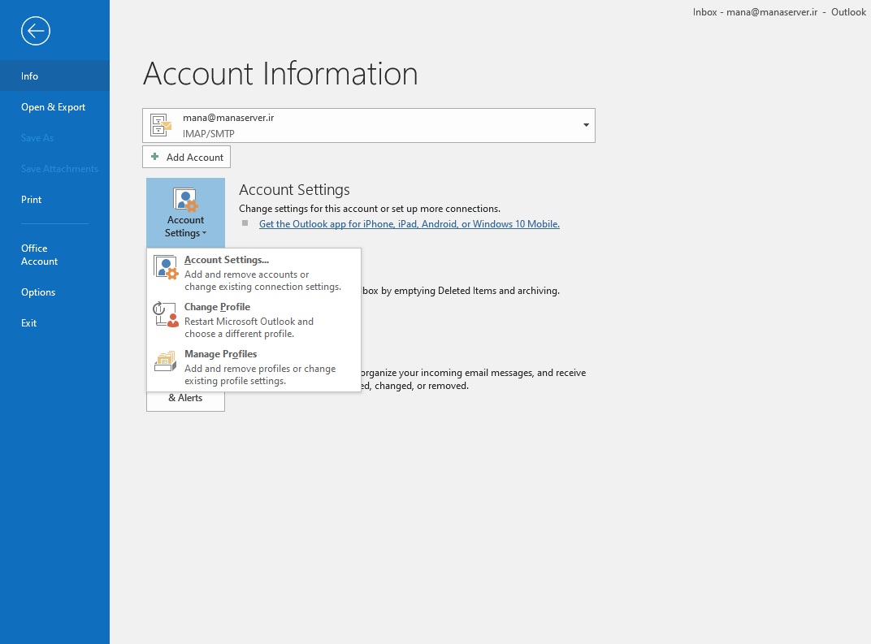Click the Account Settings button icon

pyautogui.click(x=185, y=200)
